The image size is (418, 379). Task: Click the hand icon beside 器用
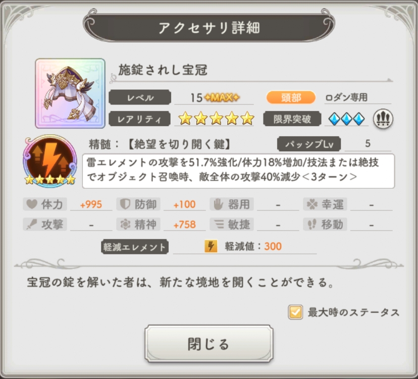click(218, 204)
